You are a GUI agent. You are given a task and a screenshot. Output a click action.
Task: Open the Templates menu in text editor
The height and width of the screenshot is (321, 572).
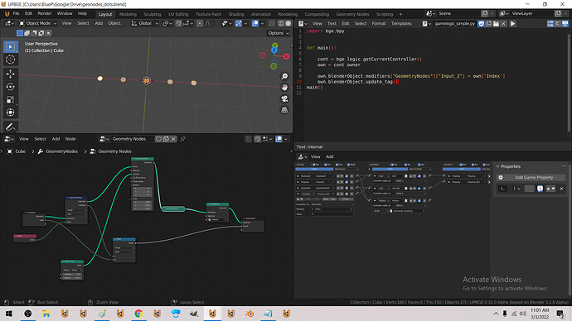(x=401, y=23)
